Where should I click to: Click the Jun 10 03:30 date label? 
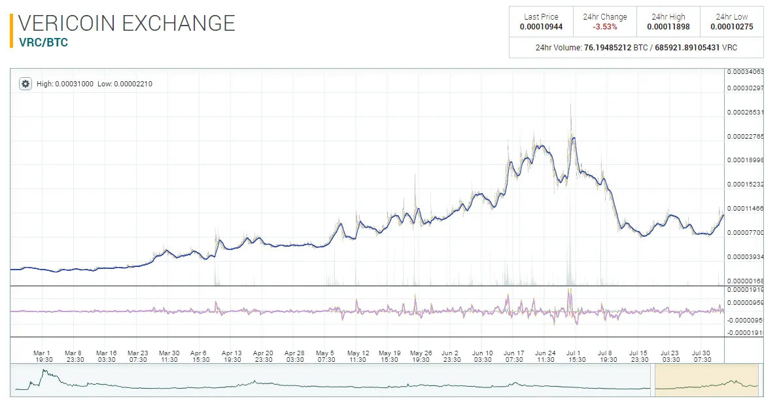(483, 357)
